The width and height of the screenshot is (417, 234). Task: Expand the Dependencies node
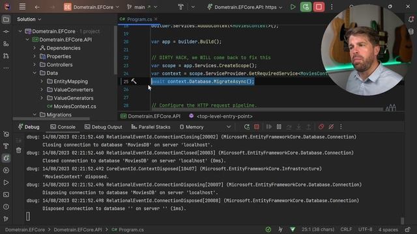(x=35, y=48)
